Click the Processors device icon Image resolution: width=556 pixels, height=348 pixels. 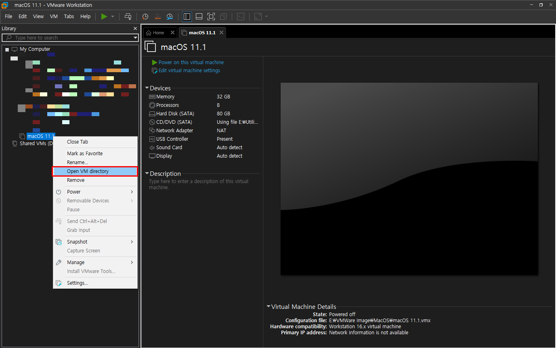pos(152,105)
